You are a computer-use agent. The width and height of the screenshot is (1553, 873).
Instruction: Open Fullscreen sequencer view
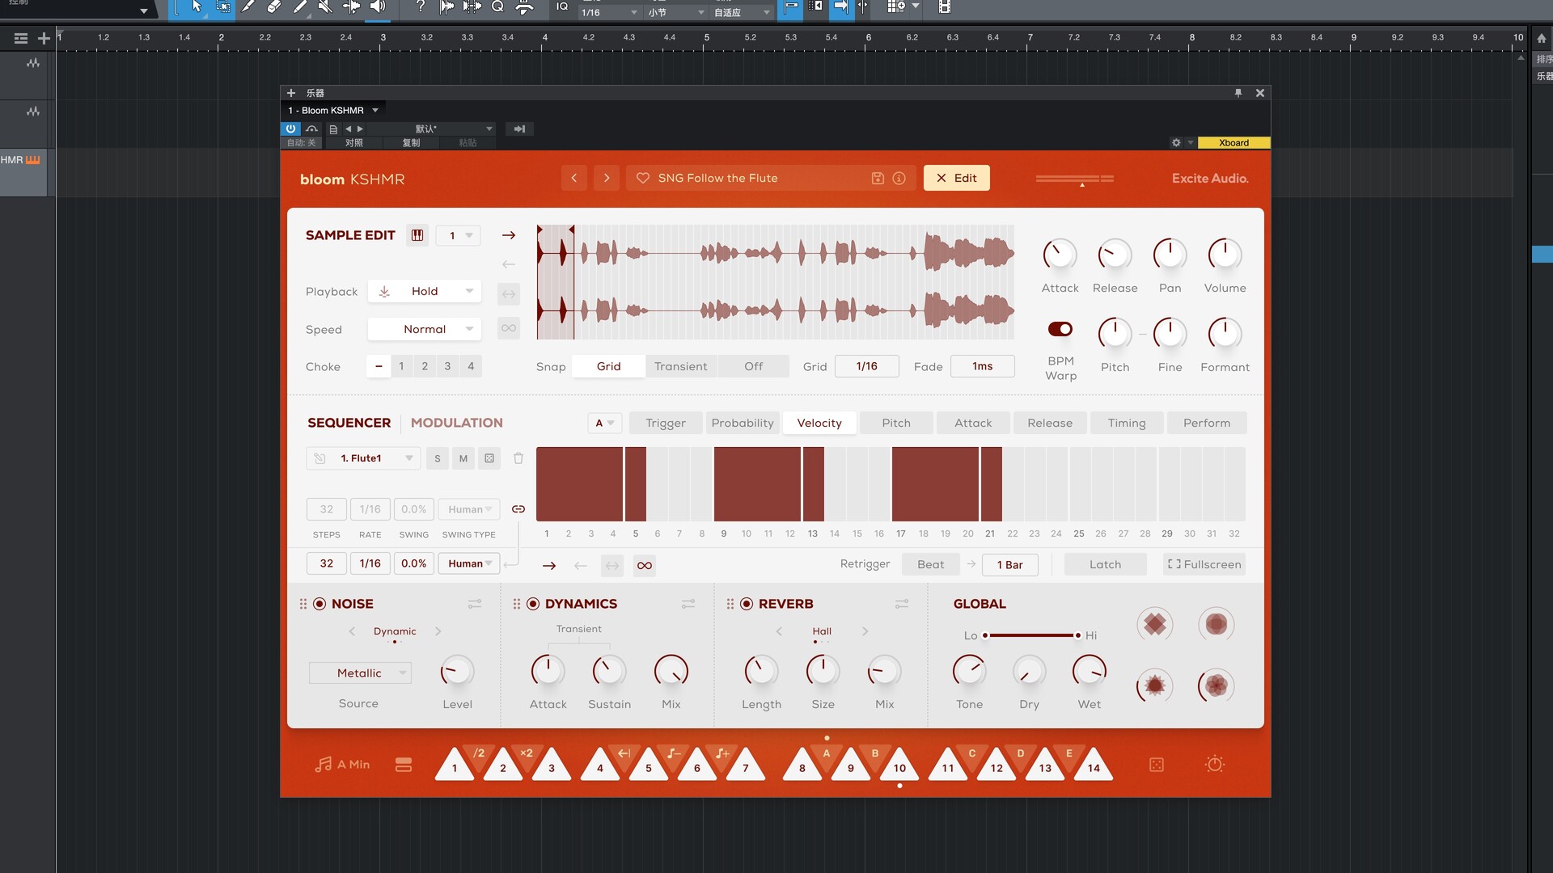click(1204, 564)
